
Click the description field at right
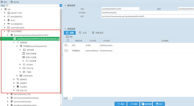[x=186, y=9]
